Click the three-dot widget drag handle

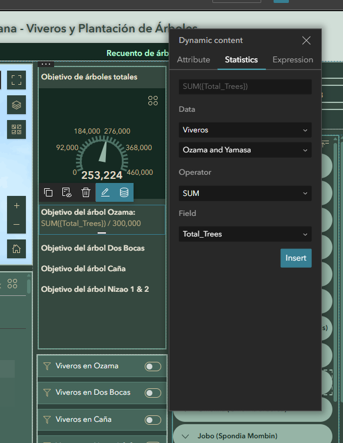(x=46, y=64)
